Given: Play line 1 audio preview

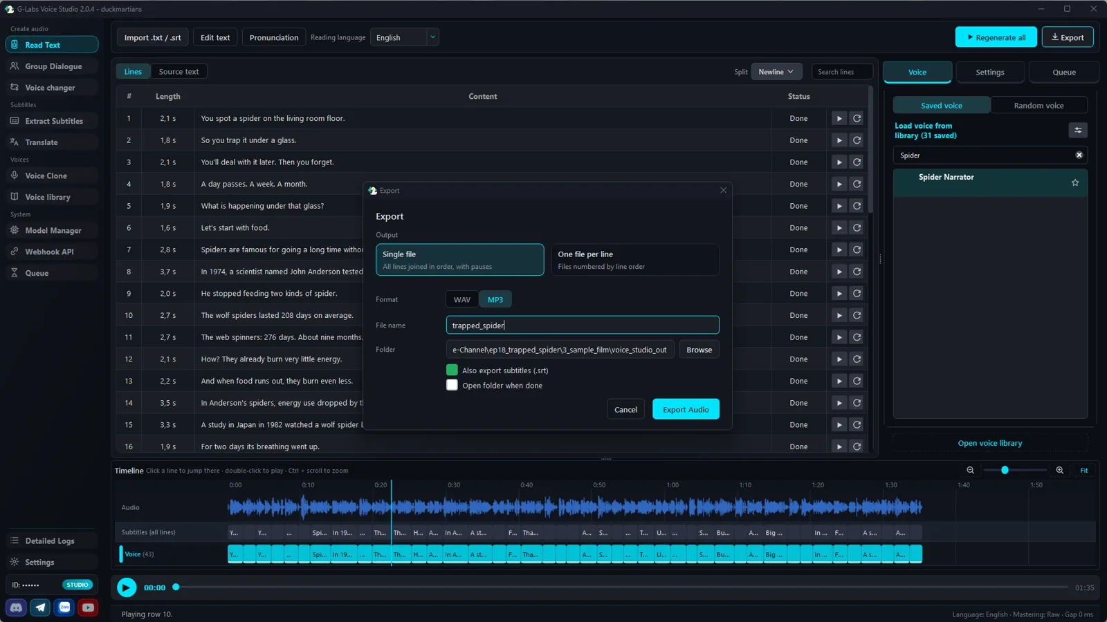Looking at the screenshot, I should (839, 118).
